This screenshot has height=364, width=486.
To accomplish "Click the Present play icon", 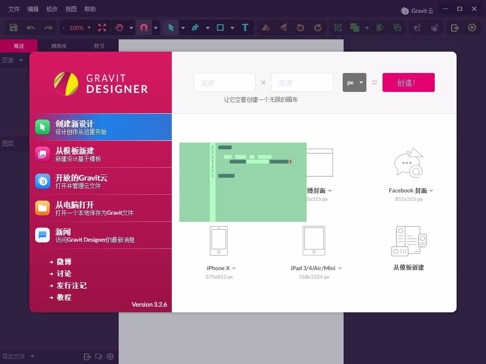I will (472, 27).
